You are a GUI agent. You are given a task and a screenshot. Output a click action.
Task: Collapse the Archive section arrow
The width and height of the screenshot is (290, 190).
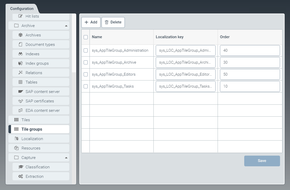(x=66, y=26)
